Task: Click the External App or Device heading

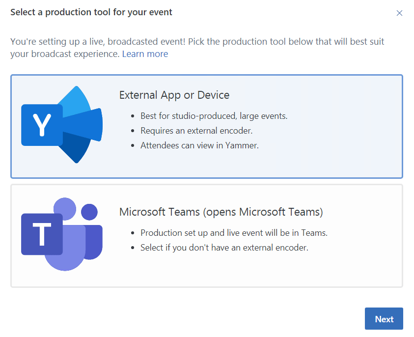Action: point(174,95)
